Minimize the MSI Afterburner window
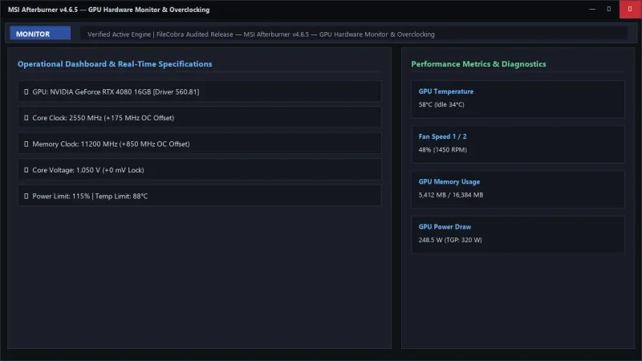 (x=592, y=9)
